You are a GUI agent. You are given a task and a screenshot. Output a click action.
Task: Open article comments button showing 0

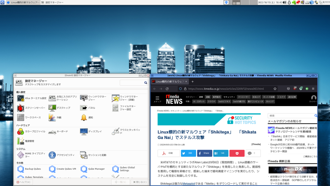[x=253, y=153]
